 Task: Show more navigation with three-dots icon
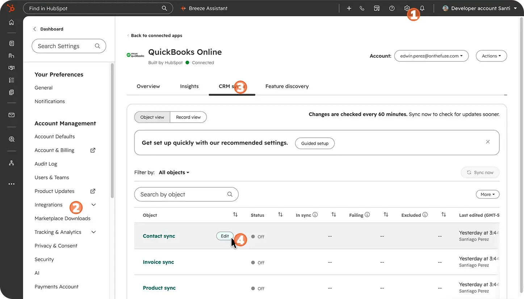point(12,184)
